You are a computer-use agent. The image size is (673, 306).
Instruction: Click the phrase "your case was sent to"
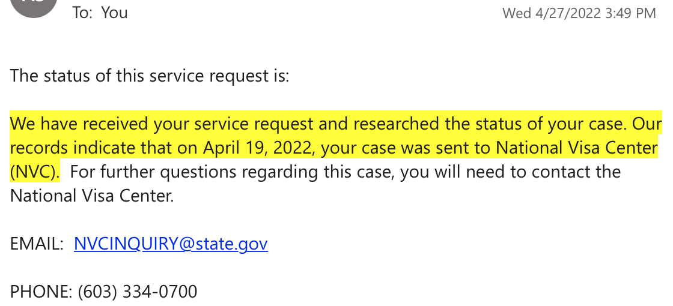click(x=406, y=148)
